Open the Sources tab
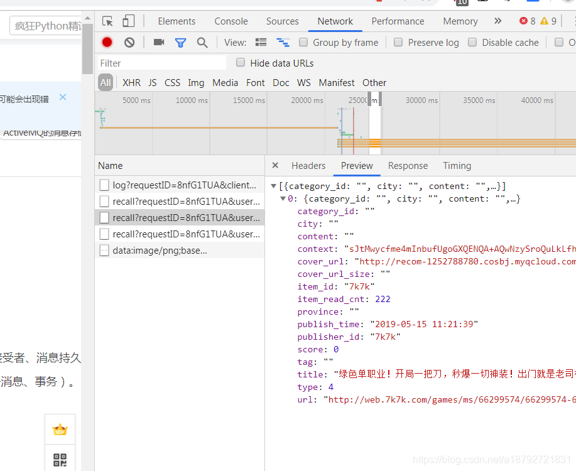 click(x=283, y=21)
